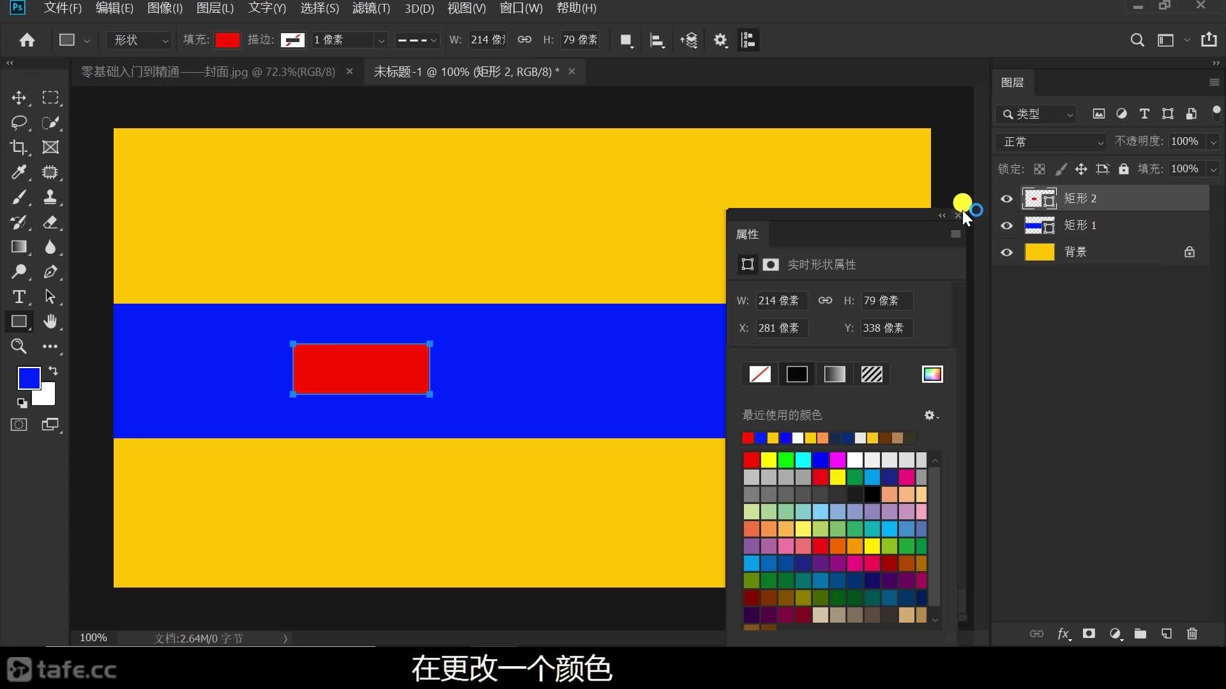The height and width of the screenshot is (689, 1226).
Task: Select the Brush tool
Action: (x=19, y=197)
